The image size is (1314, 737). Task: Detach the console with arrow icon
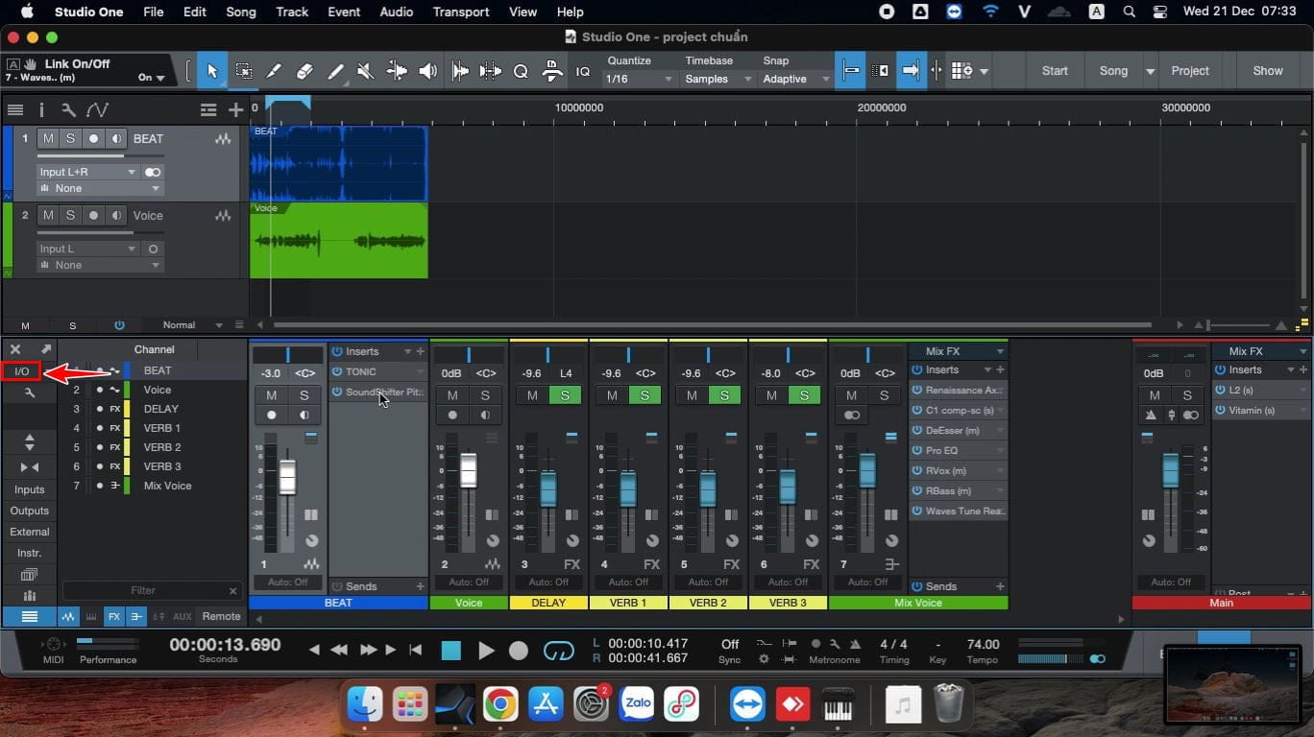(x=45, y=349)
